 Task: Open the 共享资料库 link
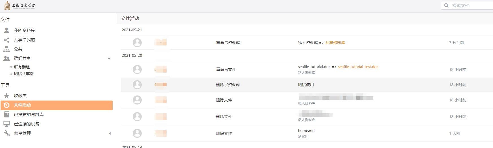point(335,43)
